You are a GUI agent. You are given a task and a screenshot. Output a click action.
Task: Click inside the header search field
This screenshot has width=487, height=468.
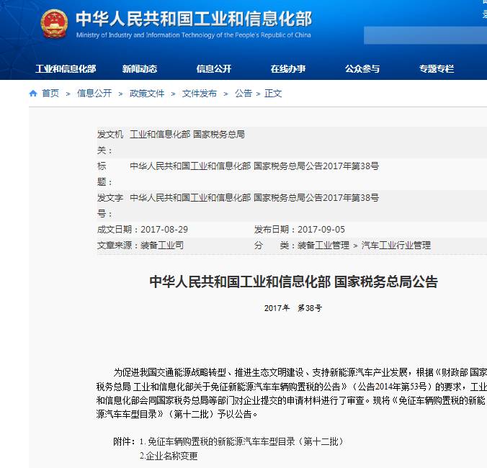pos(425,35)
